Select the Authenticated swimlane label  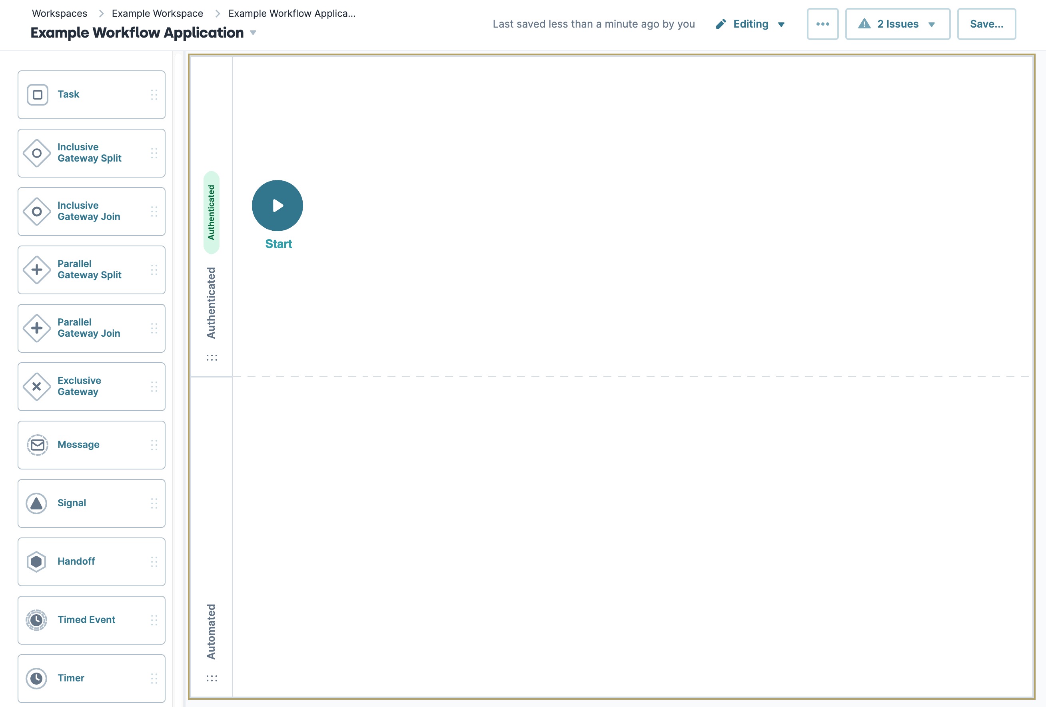(x=211, y=303)
